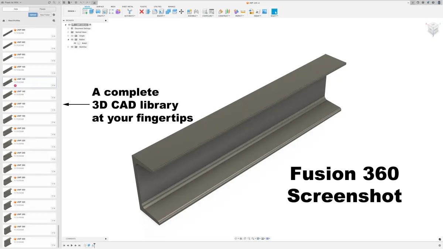The image size is (443, 249).
Task: Switch to the Sheet Metal tab
Action: click(128, 7)
